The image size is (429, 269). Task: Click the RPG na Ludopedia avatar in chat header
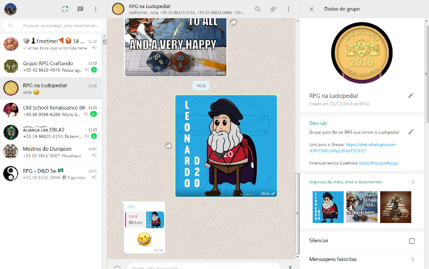tap(118, 9)
